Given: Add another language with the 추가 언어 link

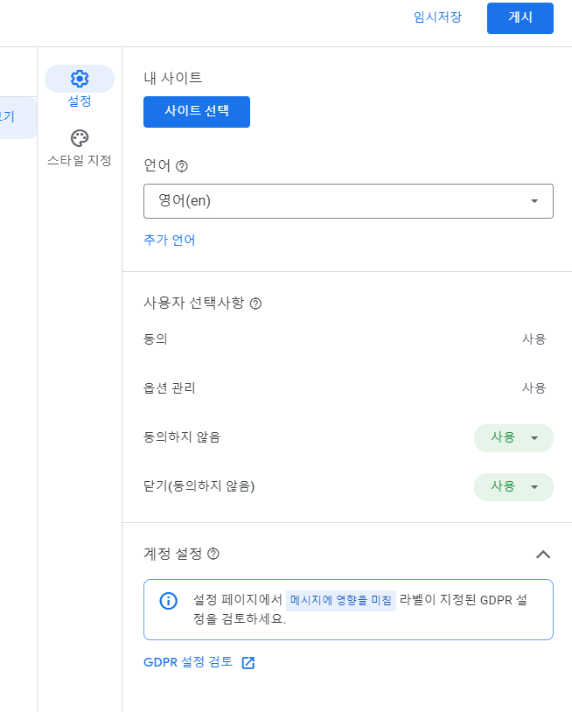Looking at the screenshot, I should (x=169, y=240).
